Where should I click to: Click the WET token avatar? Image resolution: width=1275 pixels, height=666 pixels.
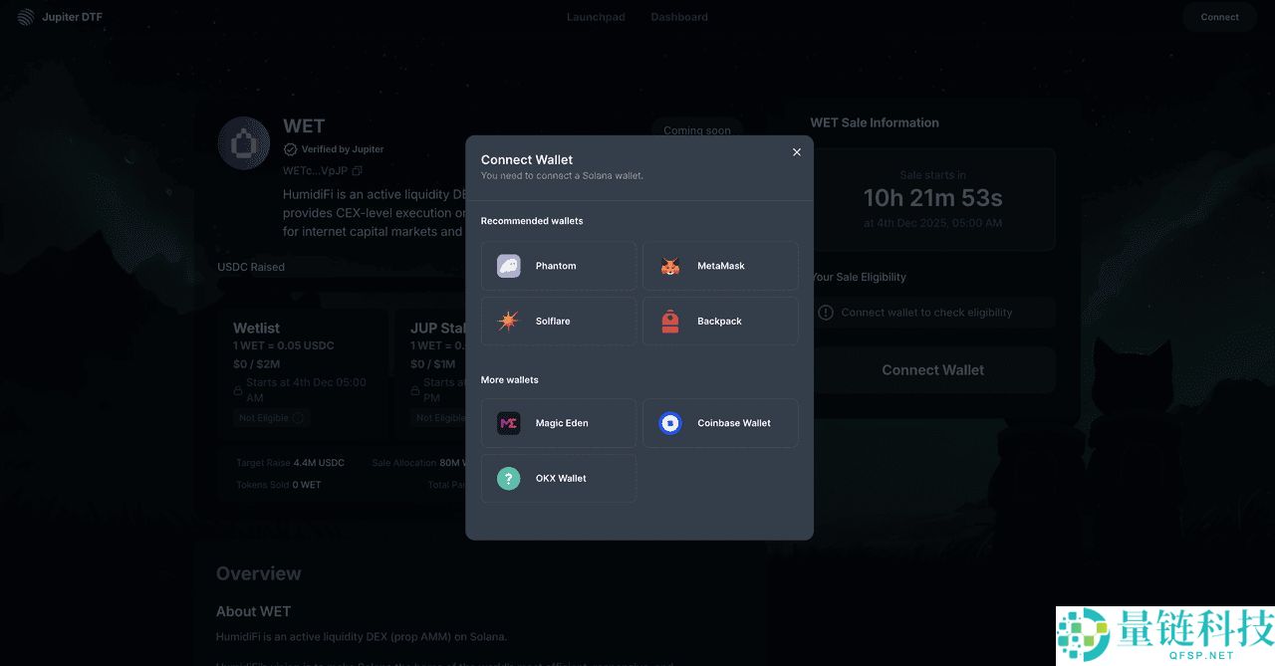(244, 143)
